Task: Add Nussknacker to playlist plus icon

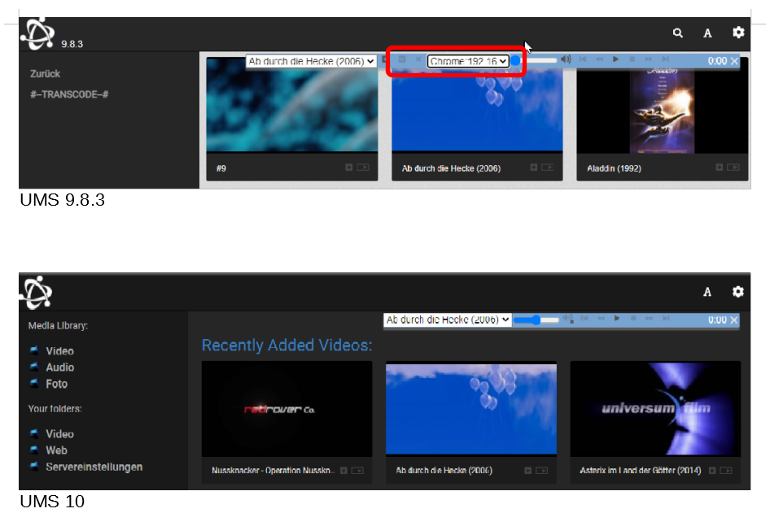Action: pos(343,471)
